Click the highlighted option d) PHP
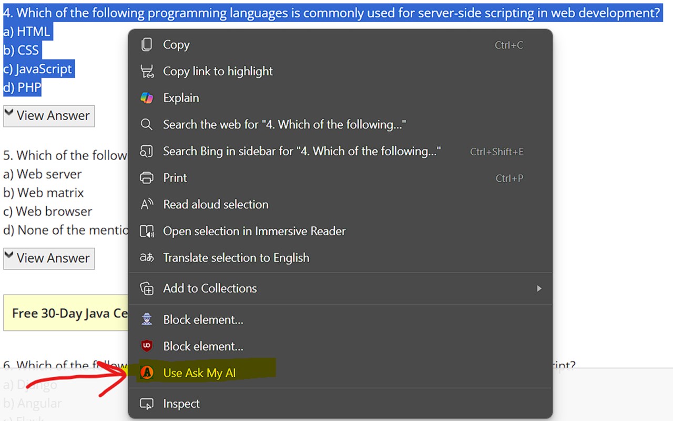673x421 pixels. tap(23, 87)
